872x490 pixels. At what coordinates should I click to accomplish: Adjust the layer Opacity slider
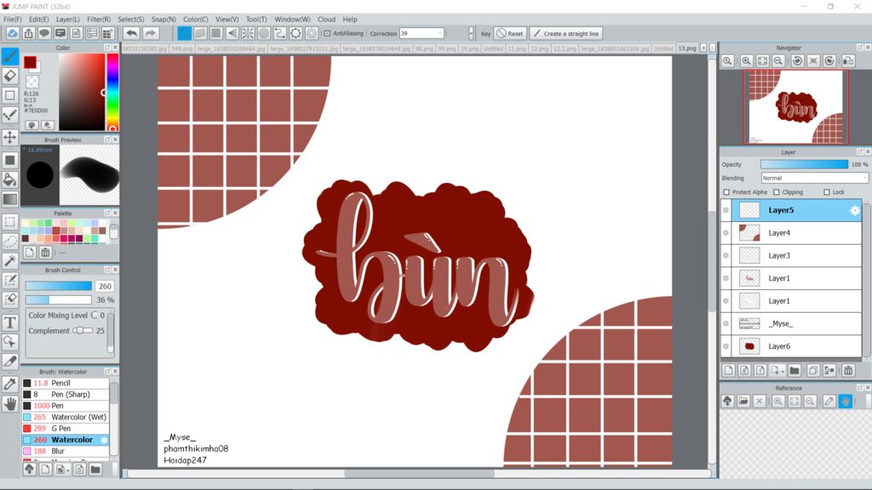click(x=804, y=164)
